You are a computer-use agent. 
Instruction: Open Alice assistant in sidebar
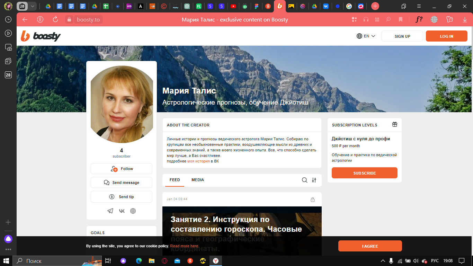point(8,239)
